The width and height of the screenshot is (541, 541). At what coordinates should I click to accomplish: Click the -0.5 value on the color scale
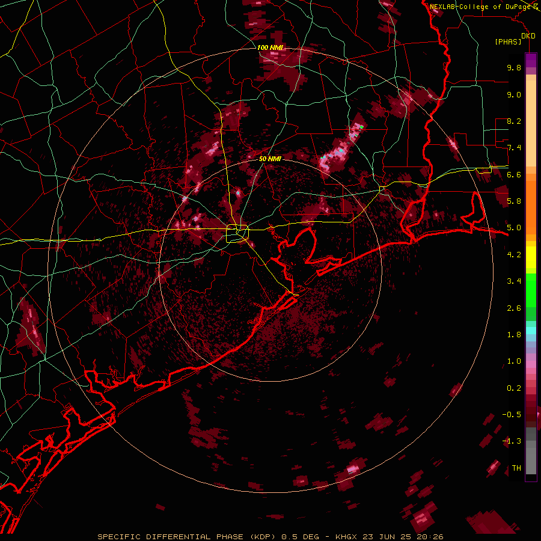coord(512,415)
